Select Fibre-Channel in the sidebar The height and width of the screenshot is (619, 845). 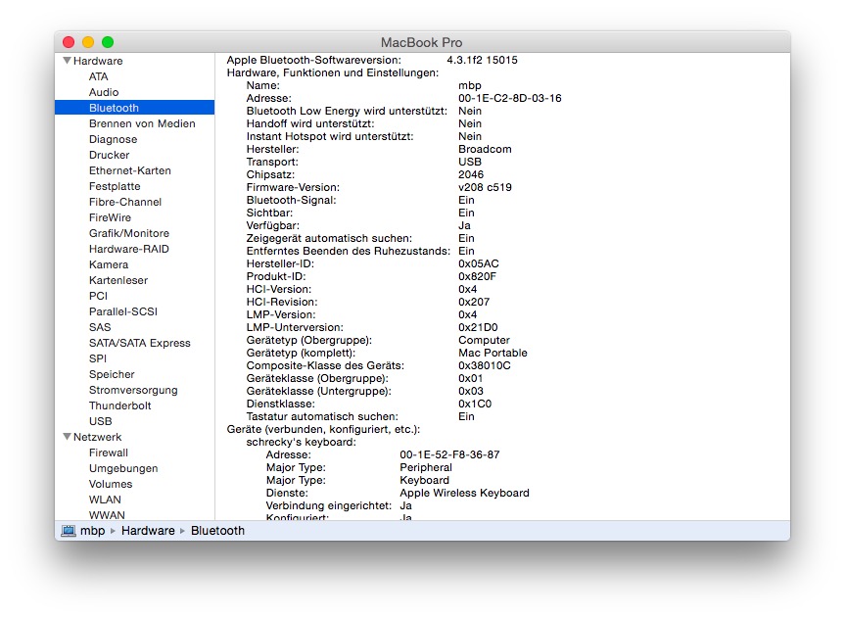pos(125,202)
